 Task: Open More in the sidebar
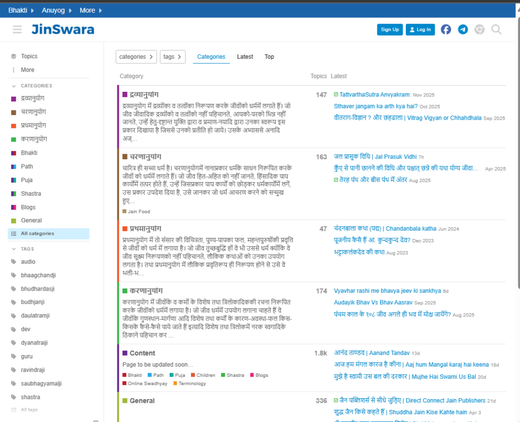point(49,70)
